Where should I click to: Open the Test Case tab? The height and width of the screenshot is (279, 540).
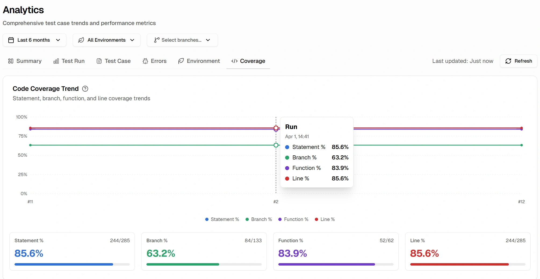[113, 61]
